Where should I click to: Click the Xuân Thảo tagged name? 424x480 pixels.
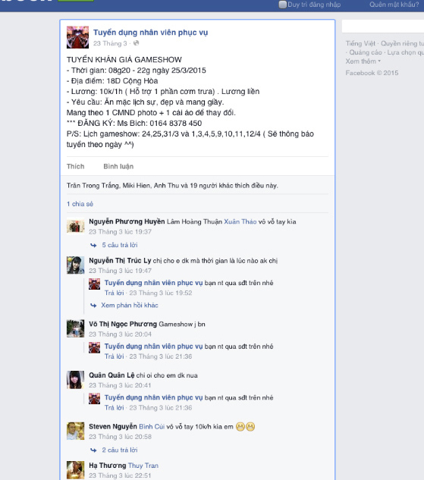pyautogui.click(x=240, y=221)
